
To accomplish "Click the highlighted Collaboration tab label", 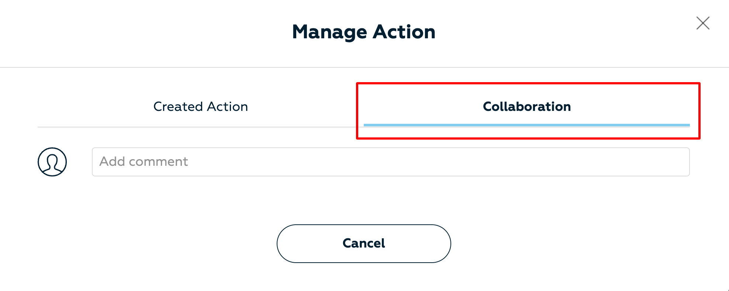I will click(527, 106).
